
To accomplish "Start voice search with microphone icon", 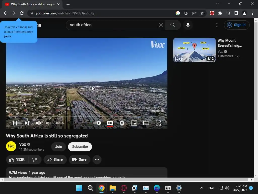I will click(188, 25).
